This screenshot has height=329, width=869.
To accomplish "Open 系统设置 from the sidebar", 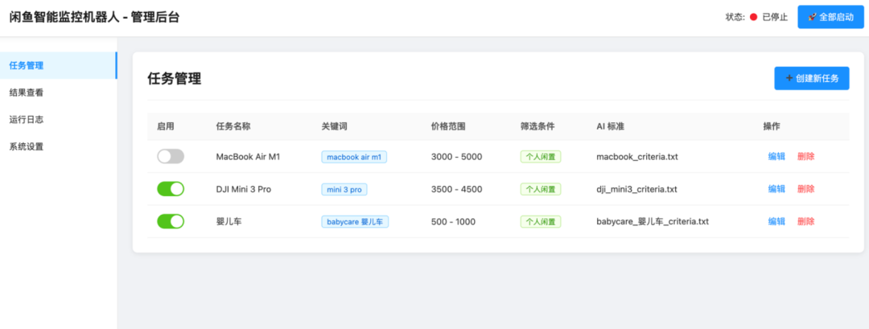I will tap(58, 146).
